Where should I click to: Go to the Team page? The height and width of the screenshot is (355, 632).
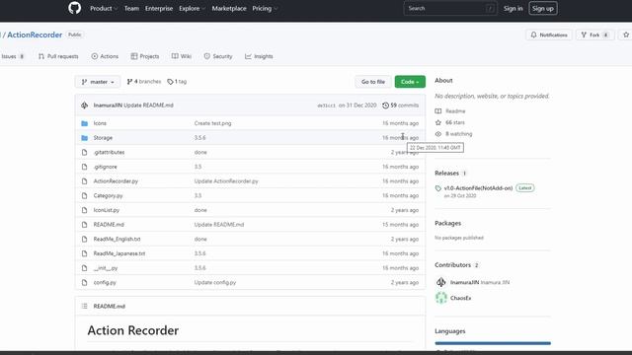131,9
